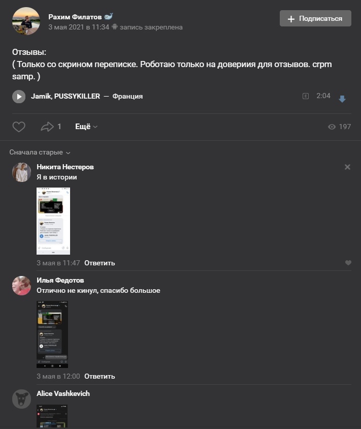The height and width of the screenshot is (429, 361).
Task: Open the Сначала старые sorting dropdown
Action: pyautogui.click(x=40, y=152)
